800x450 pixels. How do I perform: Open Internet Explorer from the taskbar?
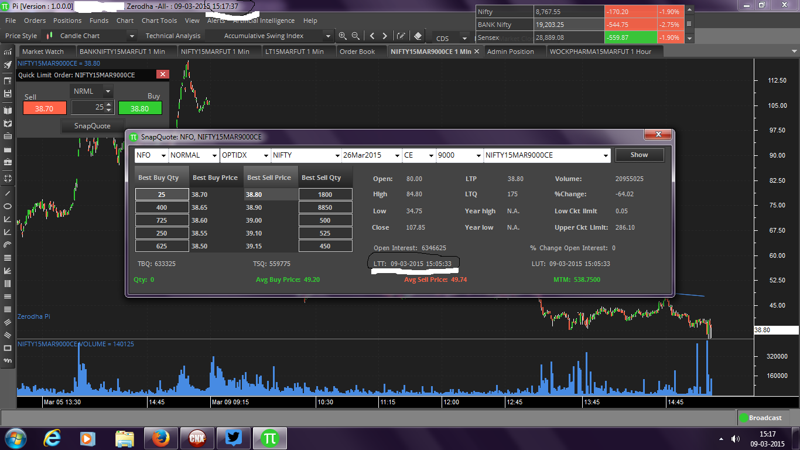(53, 438)
